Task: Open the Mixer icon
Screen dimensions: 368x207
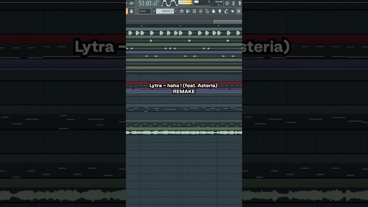Action: click(201, 11)
